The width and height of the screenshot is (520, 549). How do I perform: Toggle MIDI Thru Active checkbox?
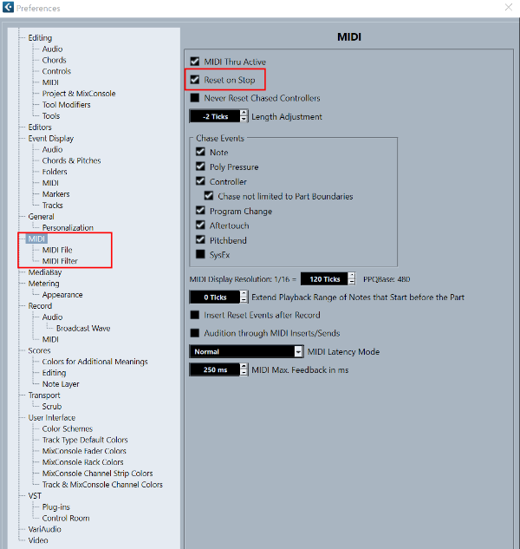(194, 62)
